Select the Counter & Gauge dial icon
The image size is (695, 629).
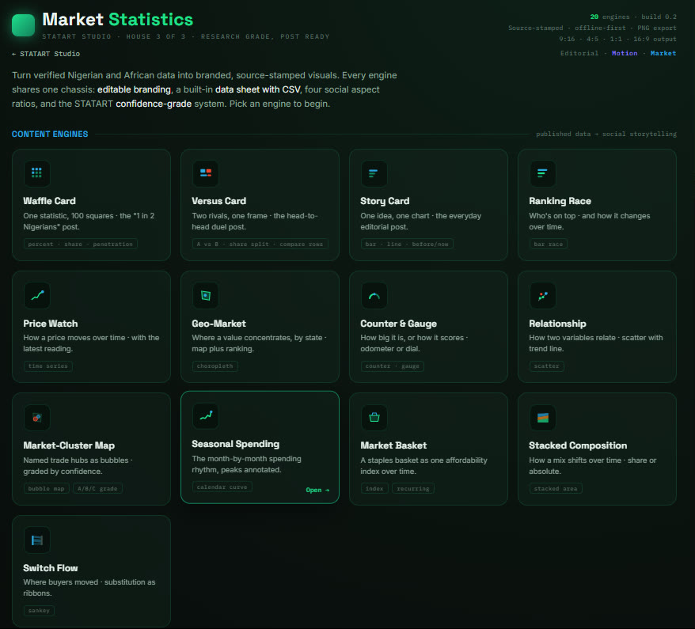(374, 295)
